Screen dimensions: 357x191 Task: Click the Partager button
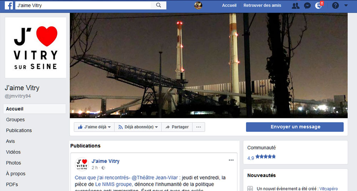[177, 127]
